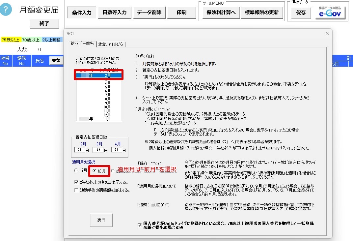Select the highlighted 2月 row in month list
353x241 pixels.
tap(99, 75)
